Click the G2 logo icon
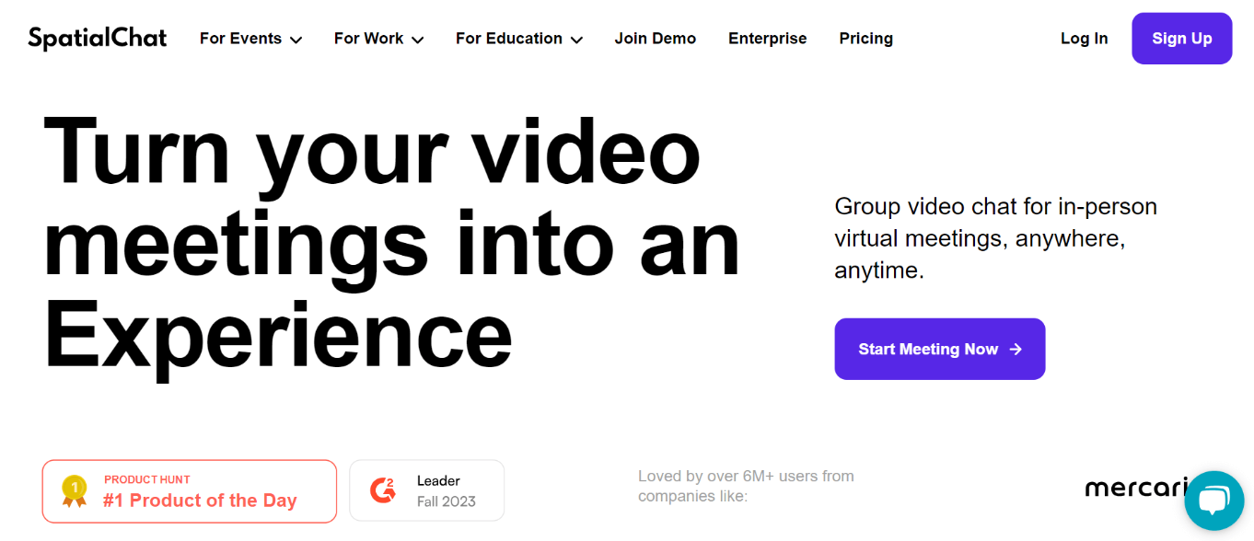 [x=383, y=490]
